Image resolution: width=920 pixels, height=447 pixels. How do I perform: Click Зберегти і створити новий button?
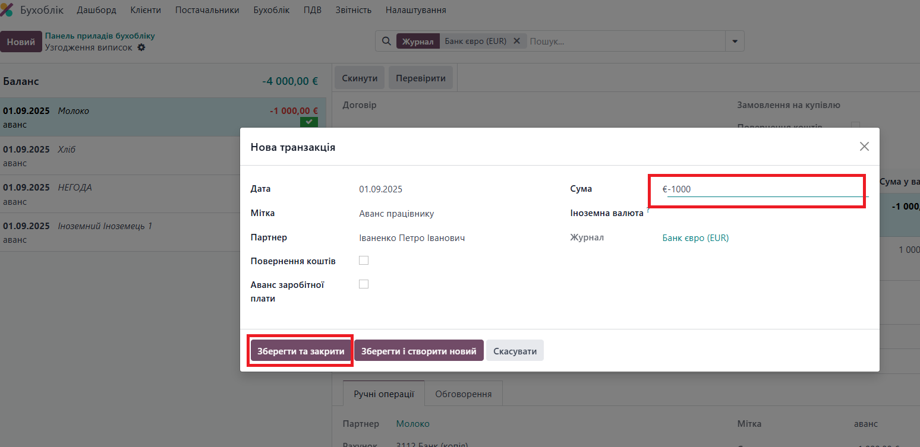418,351
